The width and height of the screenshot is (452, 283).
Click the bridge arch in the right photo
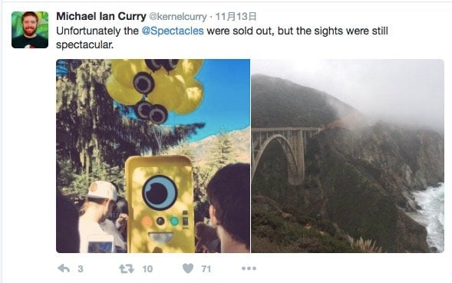[x=278, y=157]
